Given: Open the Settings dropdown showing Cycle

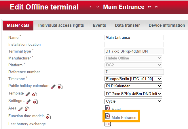Looking at the screenshot, I should pos(133,101).
